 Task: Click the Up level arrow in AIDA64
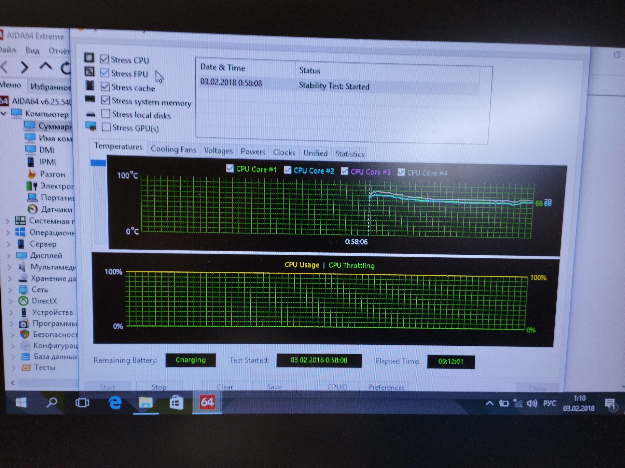[46, 66]
